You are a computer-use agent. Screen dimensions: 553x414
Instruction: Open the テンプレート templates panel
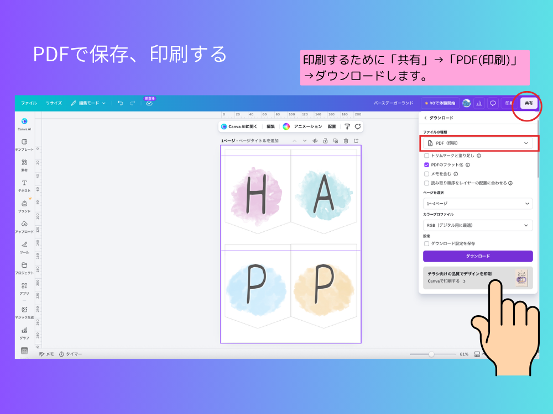click(24, 144)
